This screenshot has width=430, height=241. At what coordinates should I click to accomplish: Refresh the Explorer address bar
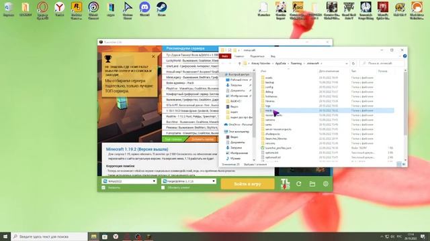353,64
